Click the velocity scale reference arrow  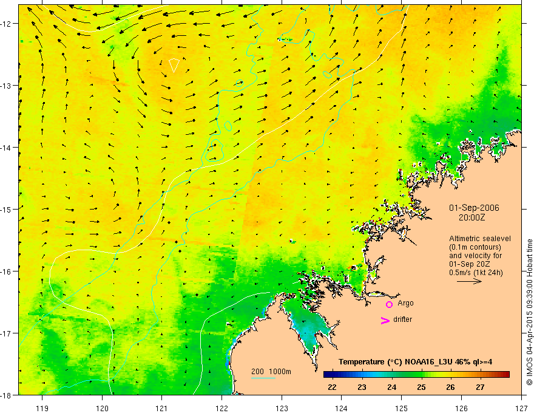469,281
